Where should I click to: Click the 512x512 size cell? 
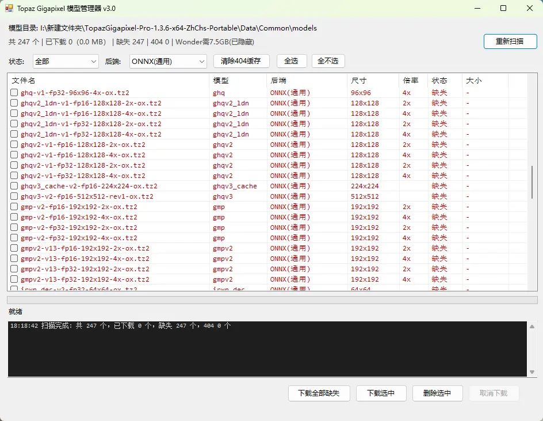coord(365,196)
